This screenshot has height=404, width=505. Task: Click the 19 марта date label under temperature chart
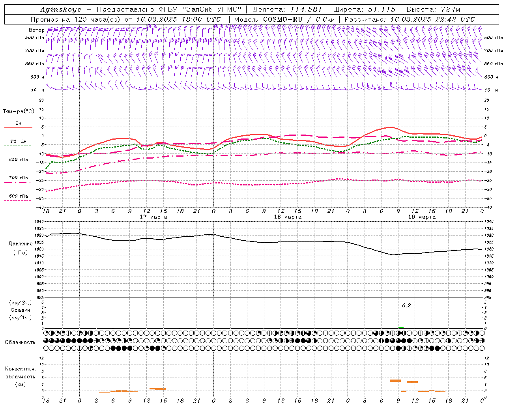coord(422,217)
